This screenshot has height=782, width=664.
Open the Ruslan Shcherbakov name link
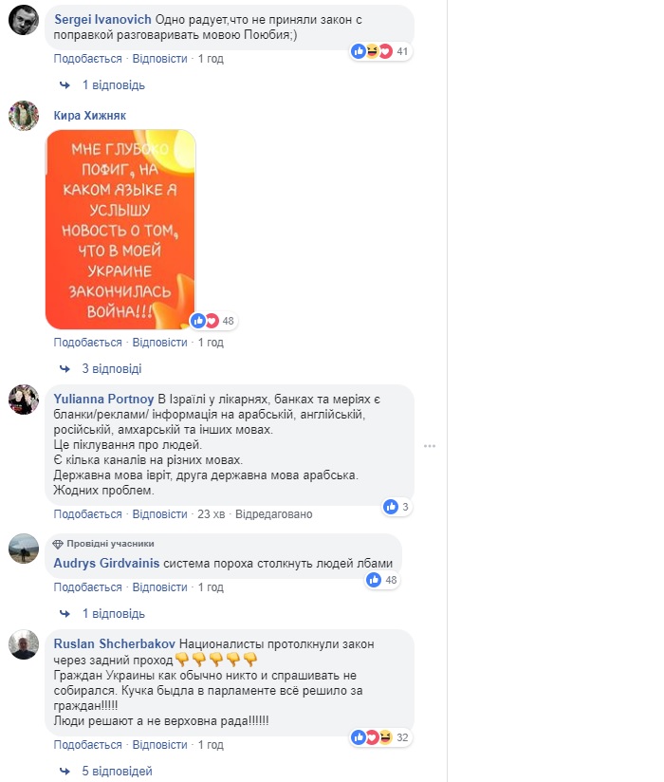114,643
